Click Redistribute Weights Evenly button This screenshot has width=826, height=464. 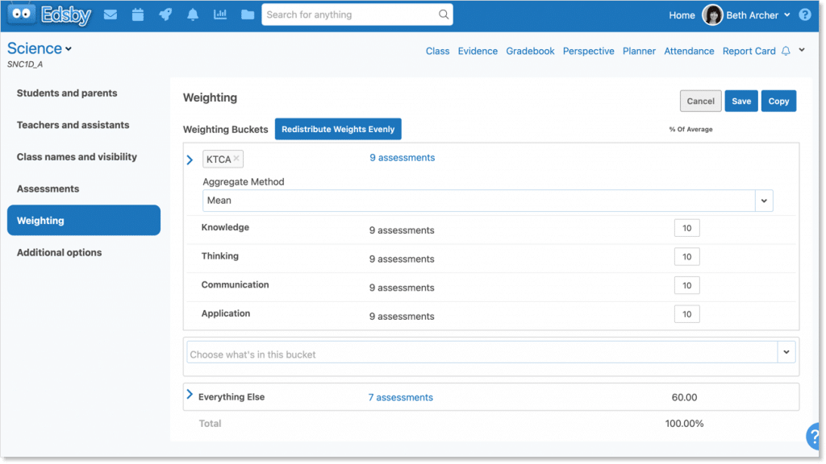pyautogui.click(x=338, y=129)
